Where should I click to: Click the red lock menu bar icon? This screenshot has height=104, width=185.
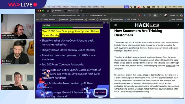click(x=139, y=7)
